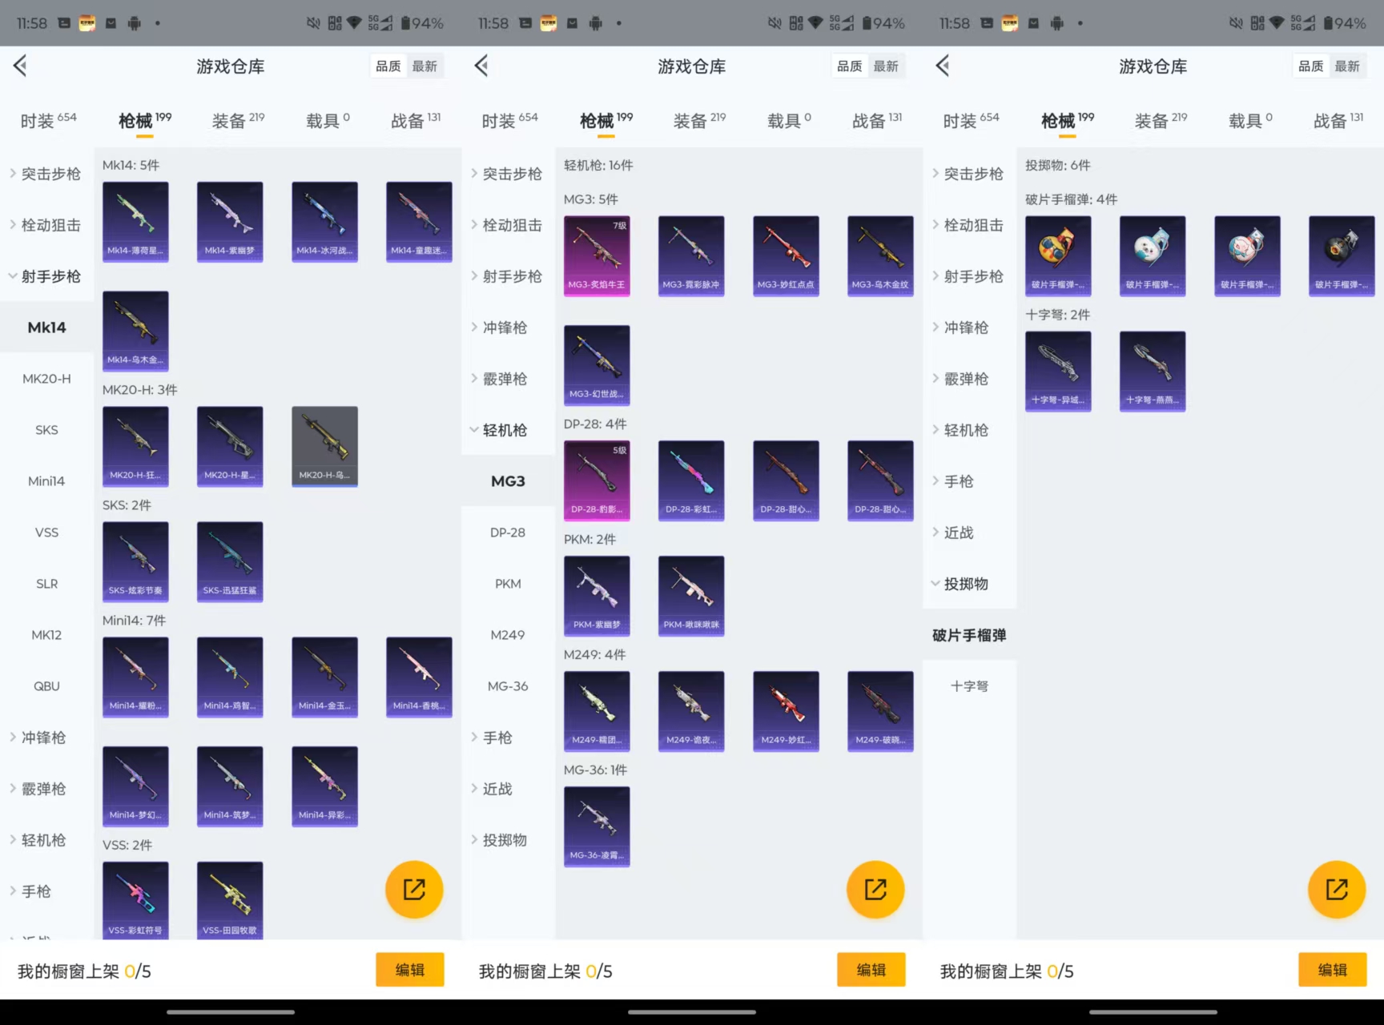Select the 十字弩 subcategory

(x=970, y=685)
